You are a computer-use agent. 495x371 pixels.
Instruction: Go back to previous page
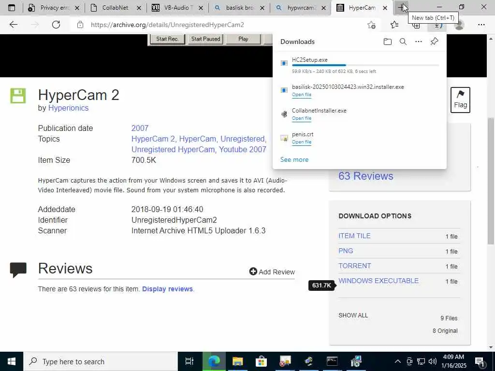tap(13, 25)
